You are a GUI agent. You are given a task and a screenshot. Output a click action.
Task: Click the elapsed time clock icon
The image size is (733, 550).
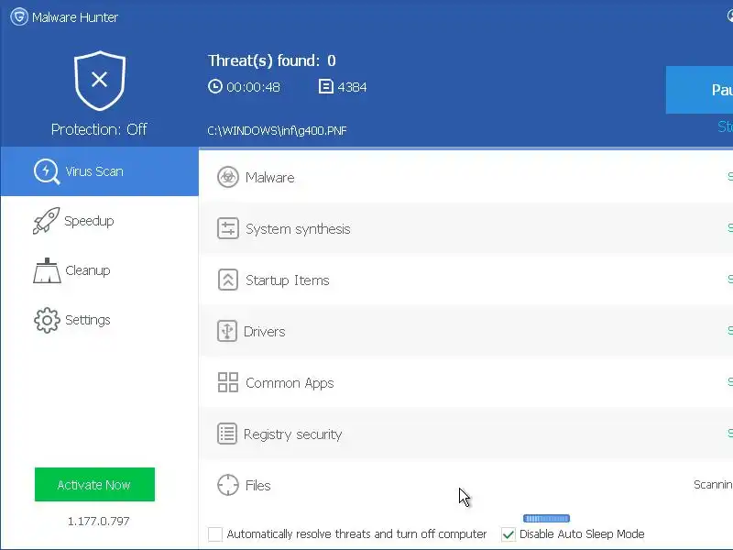coord(215,86)
